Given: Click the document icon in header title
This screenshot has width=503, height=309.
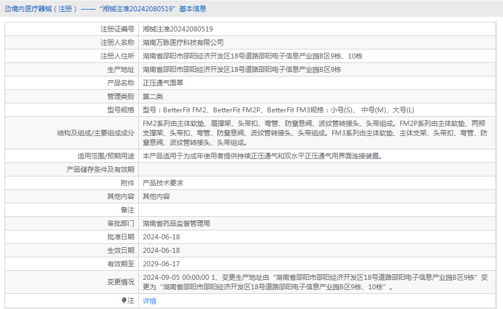Looking at the screenshot, I should click(x=8, y=9).
